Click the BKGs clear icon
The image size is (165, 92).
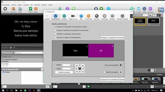[20, 9]
